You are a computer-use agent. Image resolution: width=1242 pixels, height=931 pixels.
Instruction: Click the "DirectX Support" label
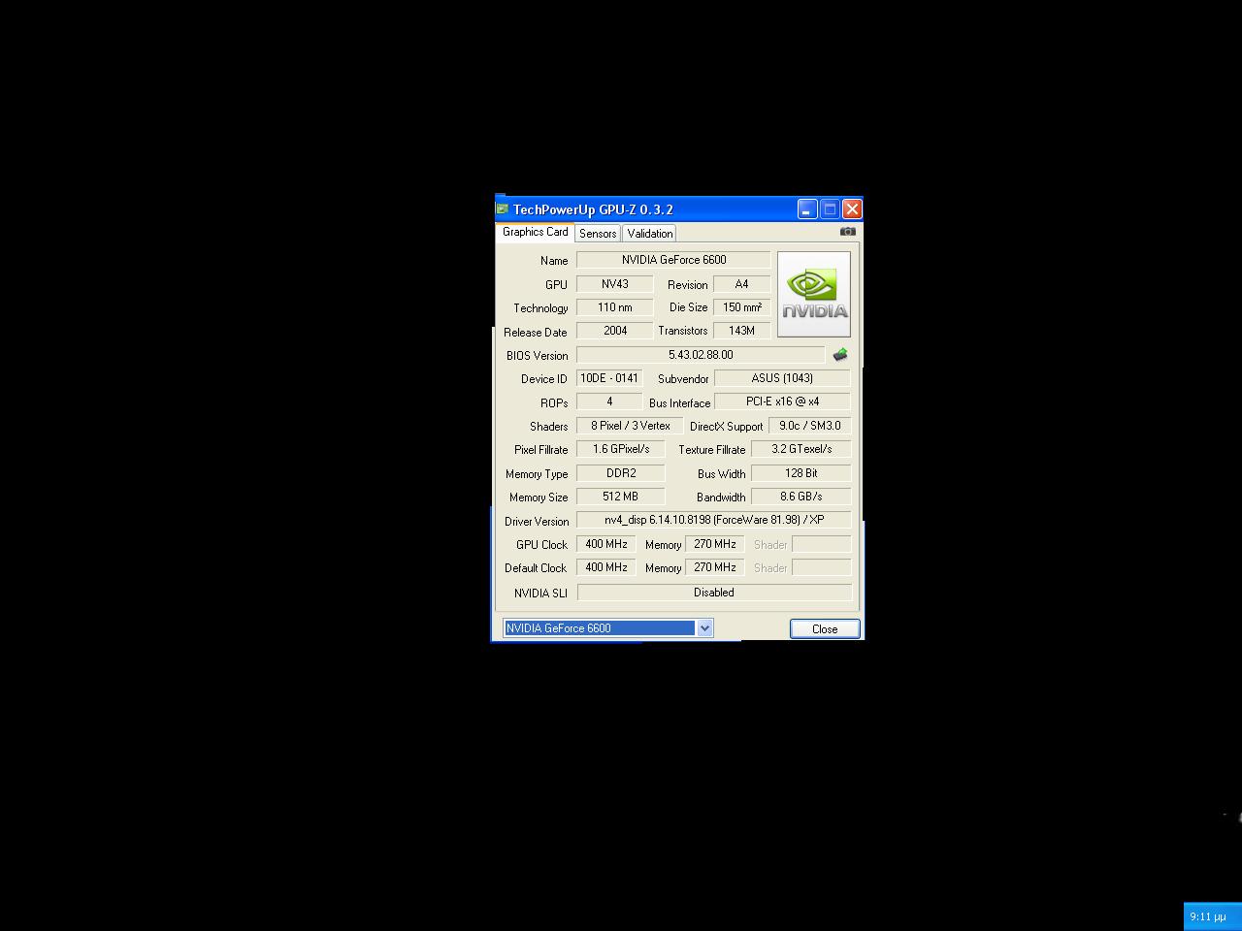(727, 427)
